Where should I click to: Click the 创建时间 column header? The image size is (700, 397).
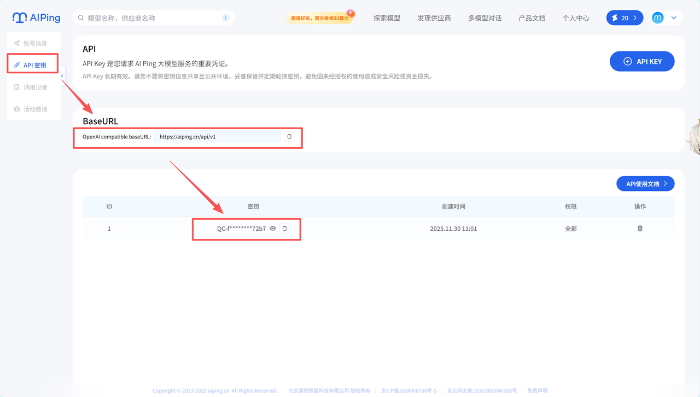tap(453, 207)
